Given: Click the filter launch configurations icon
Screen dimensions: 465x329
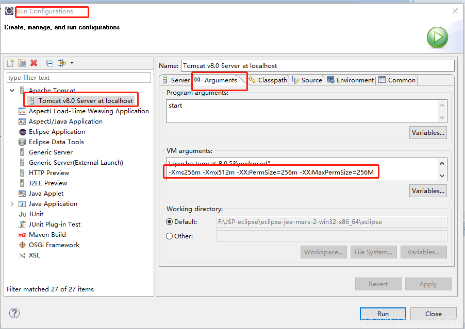Looking at the screenshot, I should (62, 63).
